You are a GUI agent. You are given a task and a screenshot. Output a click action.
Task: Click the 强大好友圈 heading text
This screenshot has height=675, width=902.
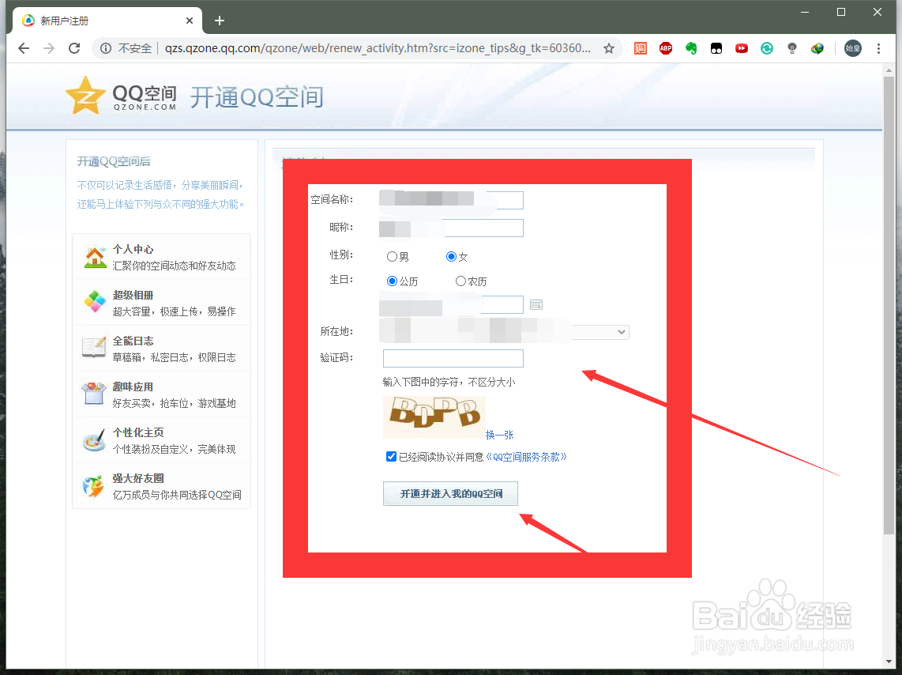(138, 479)
